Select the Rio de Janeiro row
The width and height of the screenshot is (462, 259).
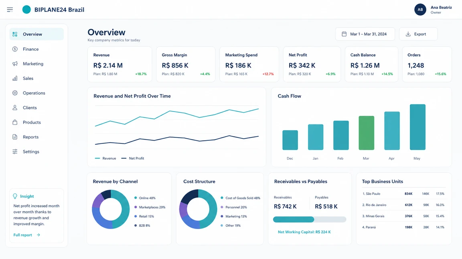tap(404, 205)
